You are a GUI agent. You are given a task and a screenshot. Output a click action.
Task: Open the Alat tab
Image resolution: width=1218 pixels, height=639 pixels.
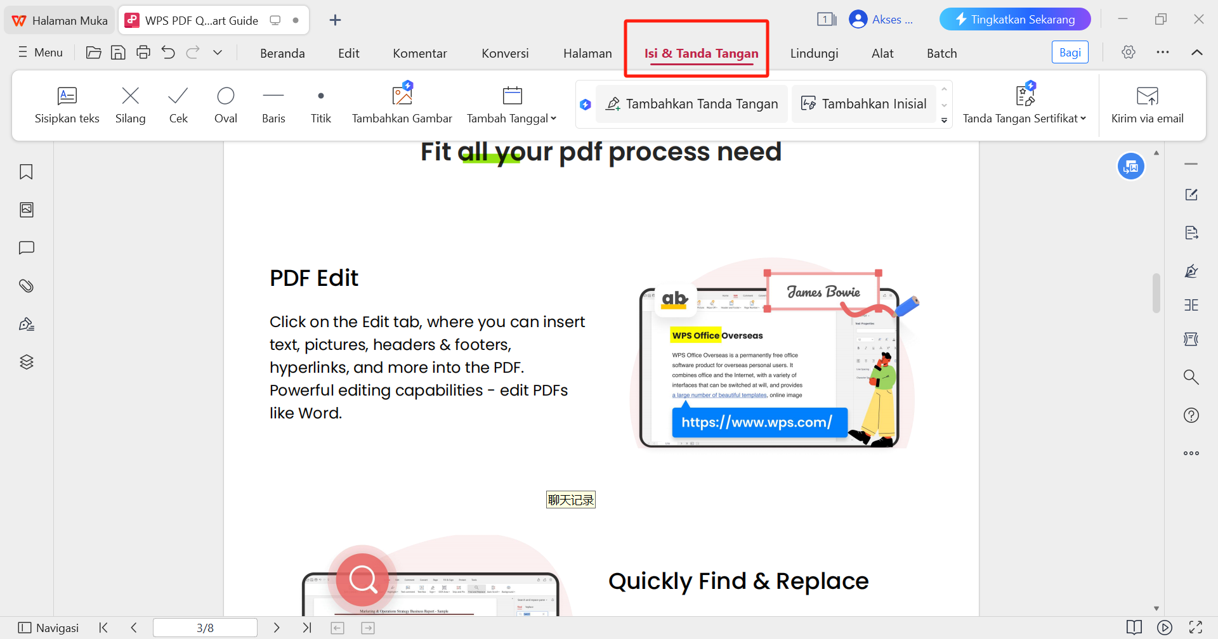point(882,53)
